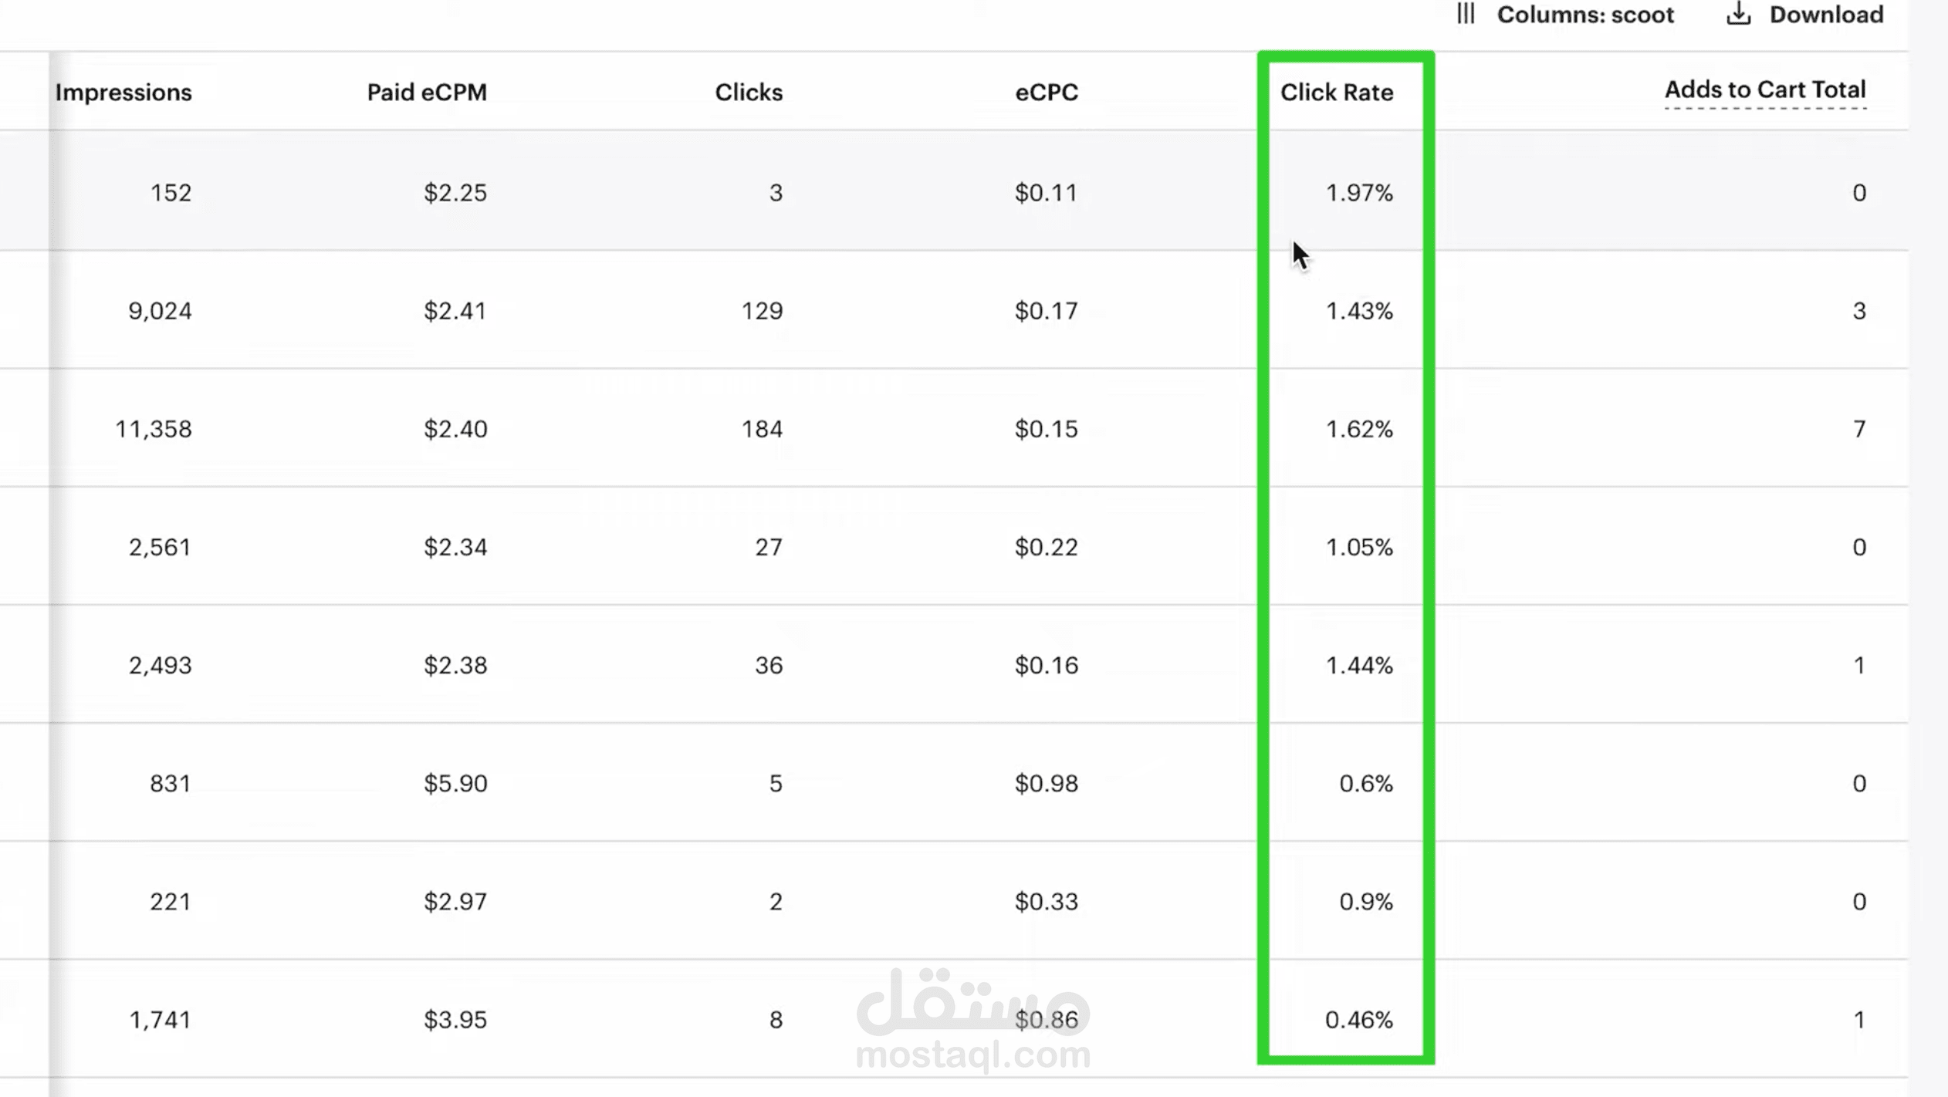Select the row with 1,741 impressions
Screen dimensions: 1948x1097
pos(954,1020)
